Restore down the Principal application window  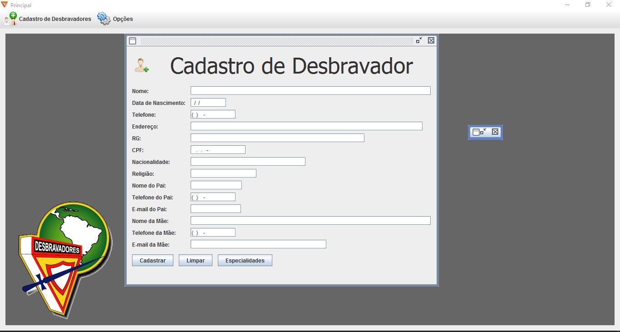pos(588,5)
